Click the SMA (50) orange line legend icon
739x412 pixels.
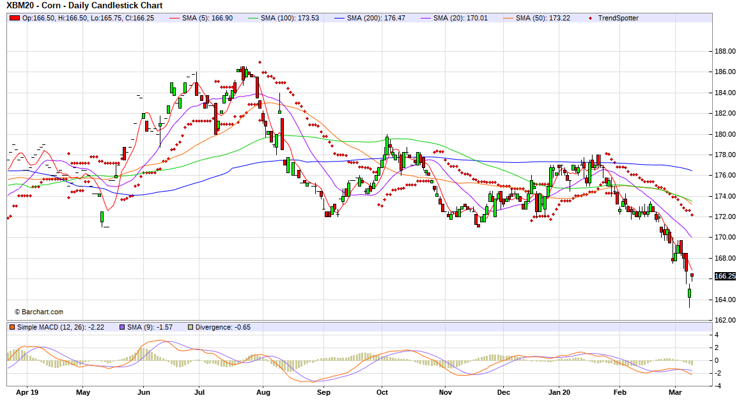click(508, 18)
